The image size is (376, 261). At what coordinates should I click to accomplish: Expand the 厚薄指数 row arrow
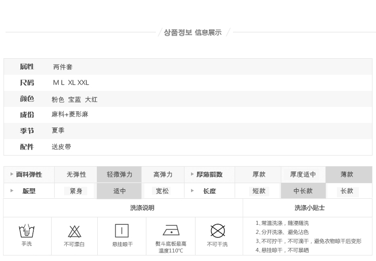pos(192,174)
